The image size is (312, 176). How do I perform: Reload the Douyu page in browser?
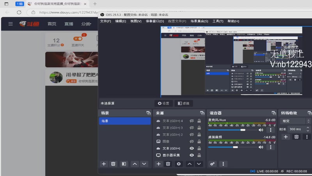pos(19,13)
